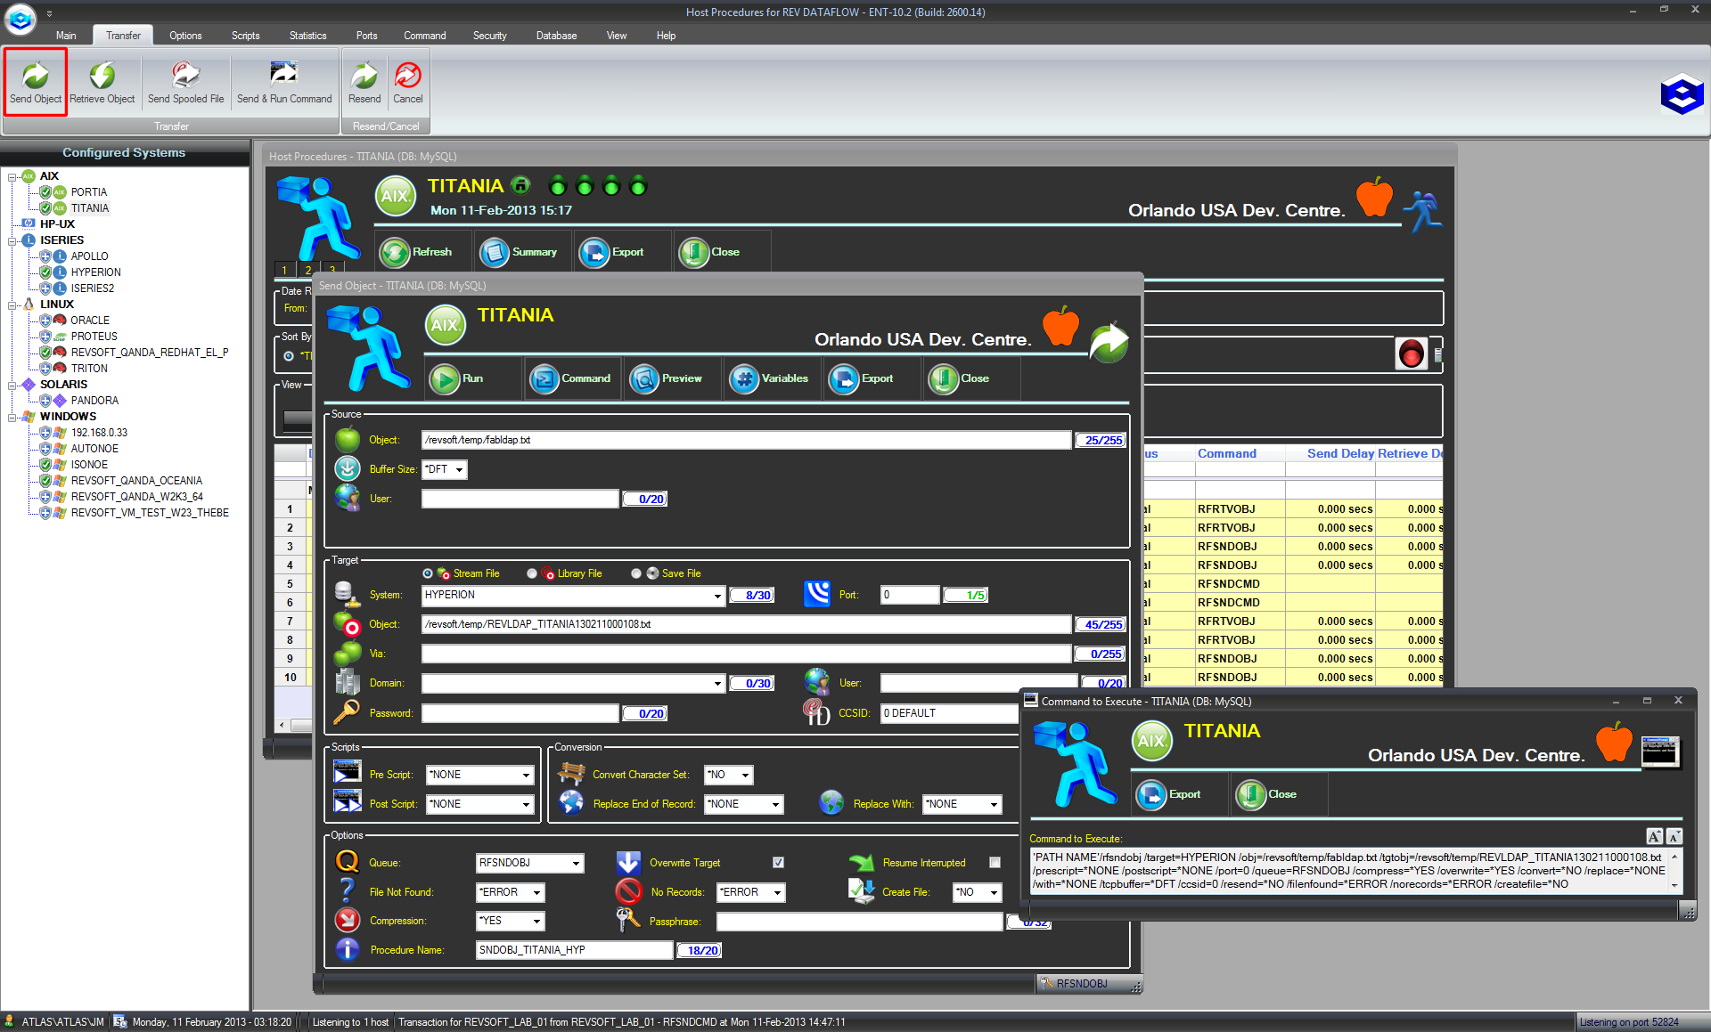Image resolution: width=1711 pixels, height=1032 pixels.
Task: Open the Database ribbon tab
Action: tap(556, 36)
